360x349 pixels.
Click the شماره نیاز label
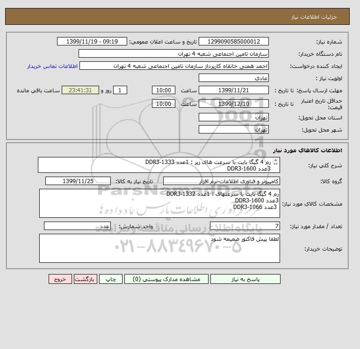pyautogui.click(x=329, y=42)
